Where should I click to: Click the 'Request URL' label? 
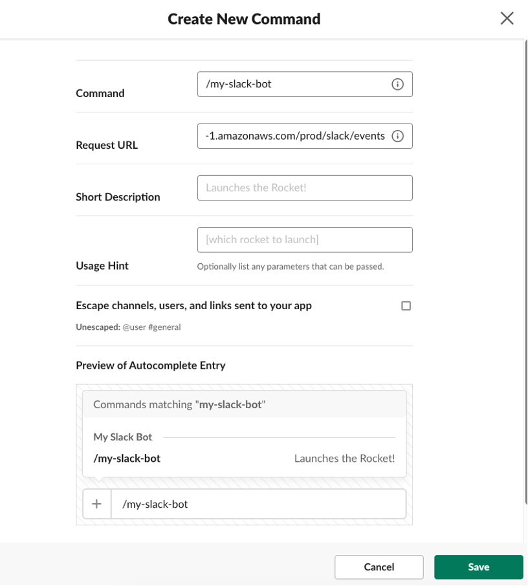[107, 145]
